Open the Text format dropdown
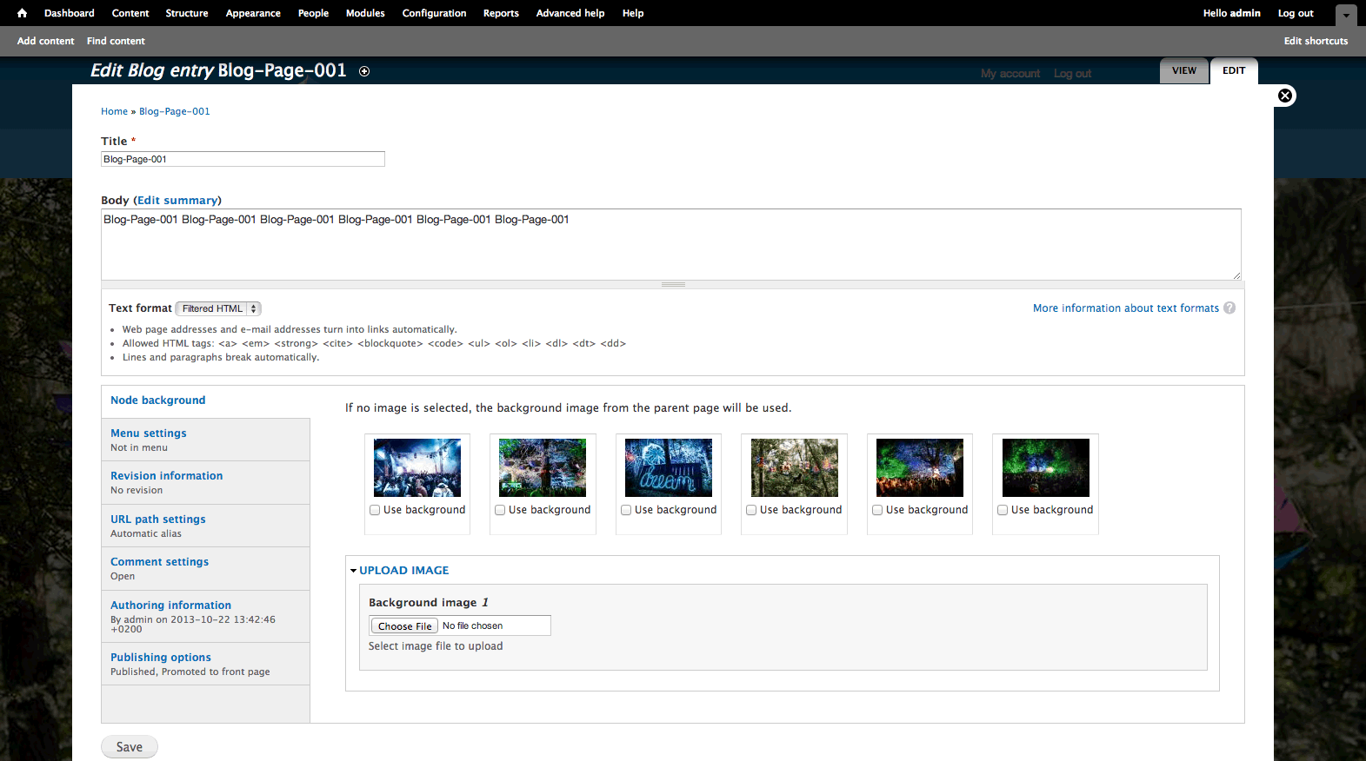1366x761 pixels. pos(218,308)
